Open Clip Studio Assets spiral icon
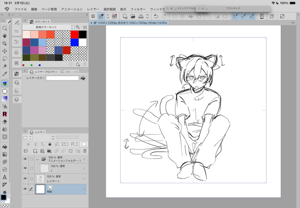 click(115, 16)
